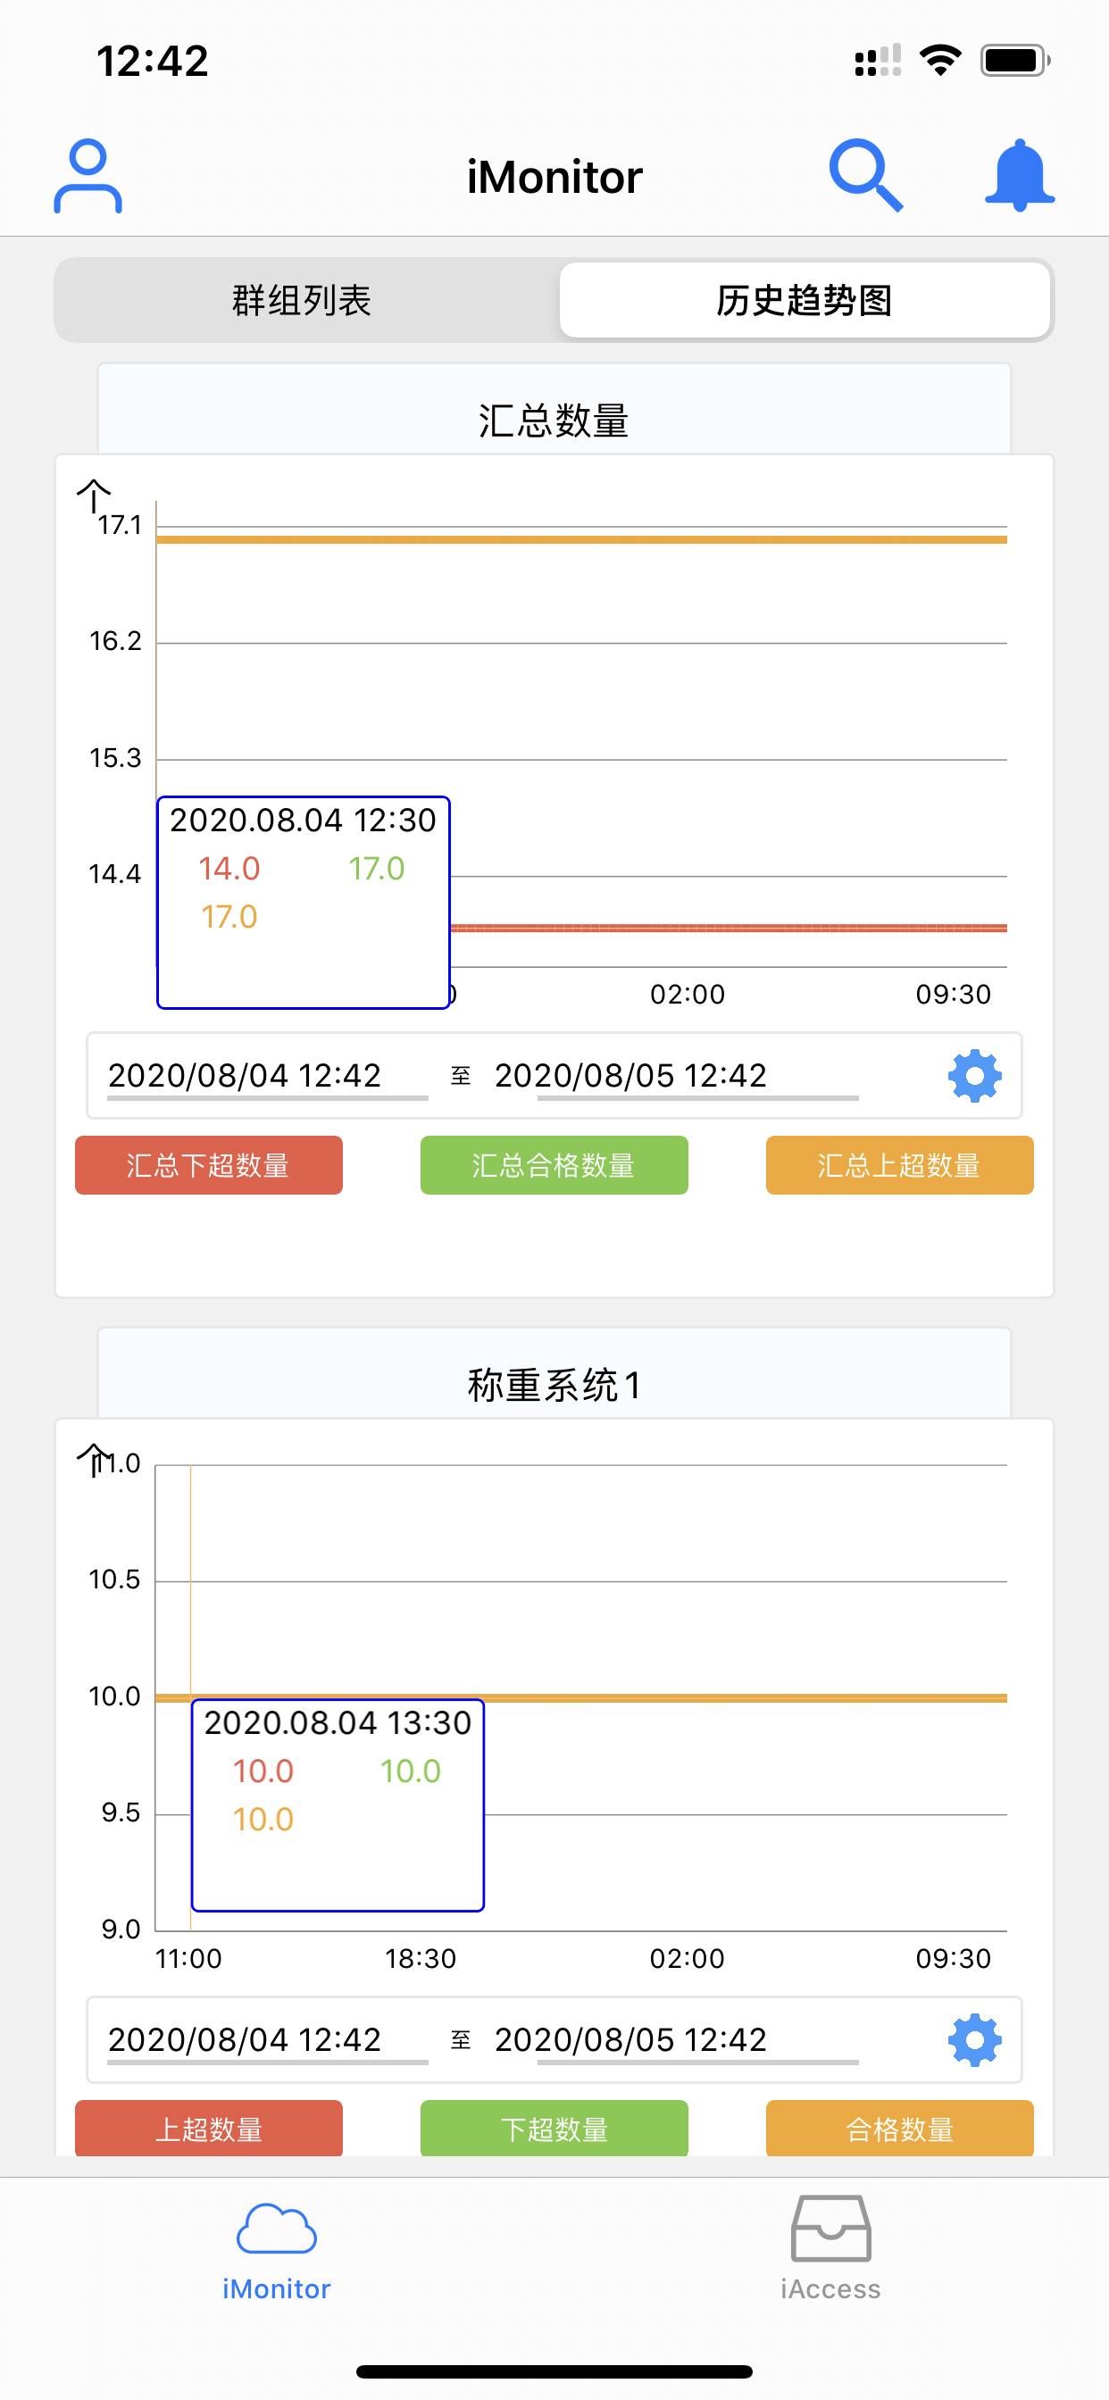Tap the search magnifier icon
Viewport: 1109px width, 2400px height.
pyautogui.click(x=865, y=176)
